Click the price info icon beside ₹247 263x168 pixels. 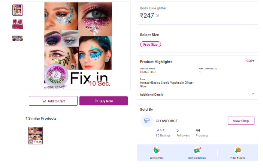[x=157, y=15]
